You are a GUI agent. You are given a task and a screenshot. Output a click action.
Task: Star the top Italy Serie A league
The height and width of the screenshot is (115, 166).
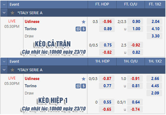coord(12,13)
